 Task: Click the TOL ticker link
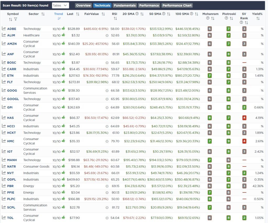tap(10, 218)
